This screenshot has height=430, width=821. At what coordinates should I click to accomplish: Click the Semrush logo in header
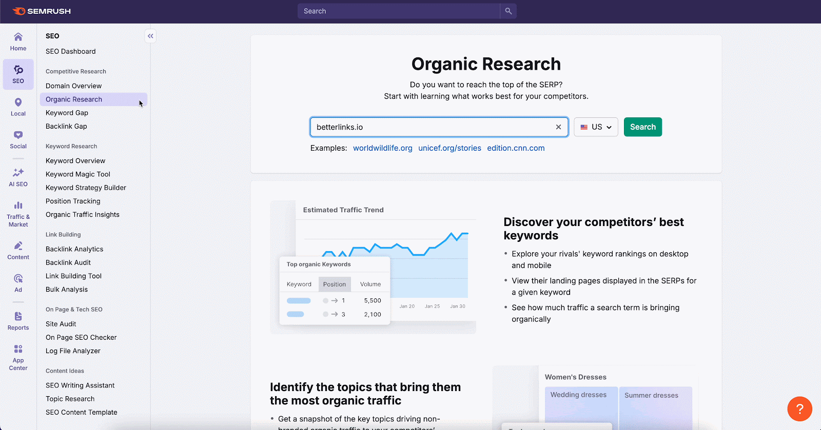(x=42, y=11)
